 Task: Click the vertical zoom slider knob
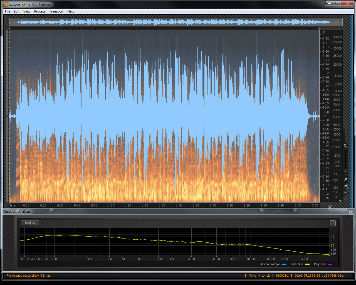[345, 171]
